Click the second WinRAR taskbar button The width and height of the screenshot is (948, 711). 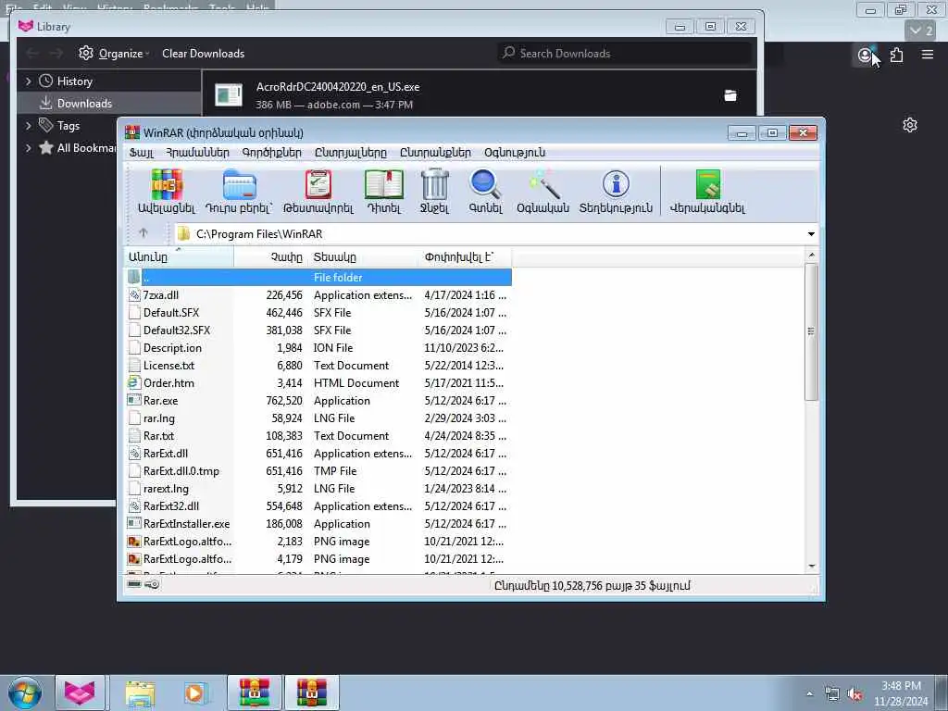pyautogui.click(x=312, y=692)
